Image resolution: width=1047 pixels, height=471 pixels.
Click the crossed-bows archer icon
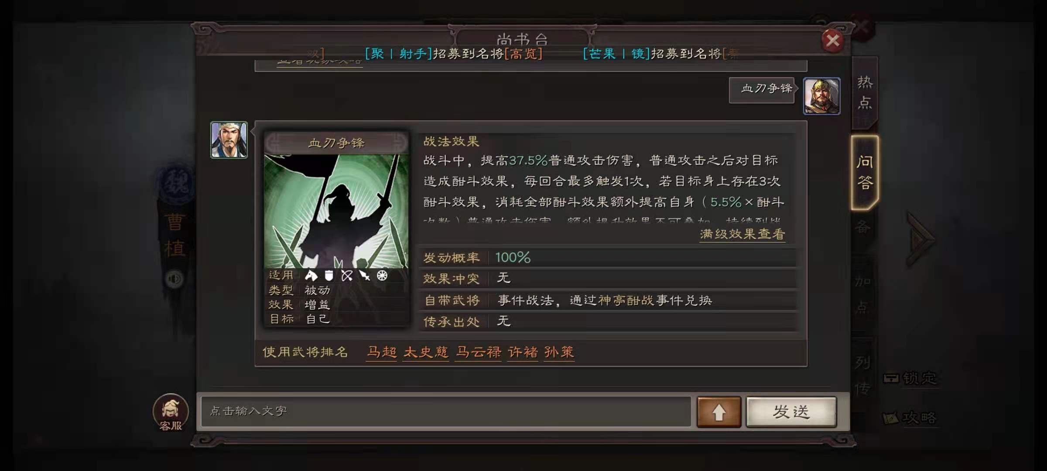(x=347, y=275)
